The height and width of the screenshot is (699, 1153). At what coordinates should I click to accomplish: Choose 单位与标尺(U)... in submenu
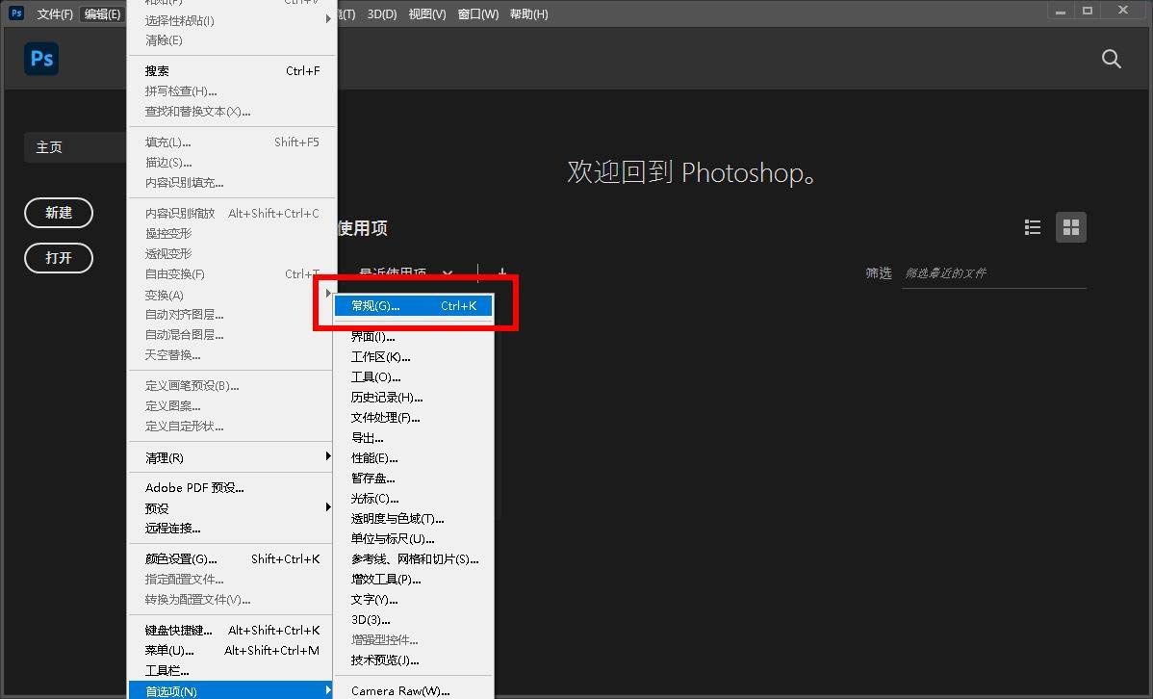[413, 538]
